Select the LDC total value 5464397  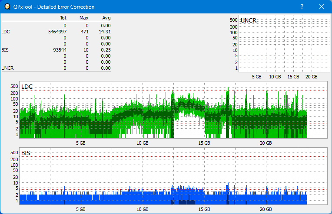(57, 32)
